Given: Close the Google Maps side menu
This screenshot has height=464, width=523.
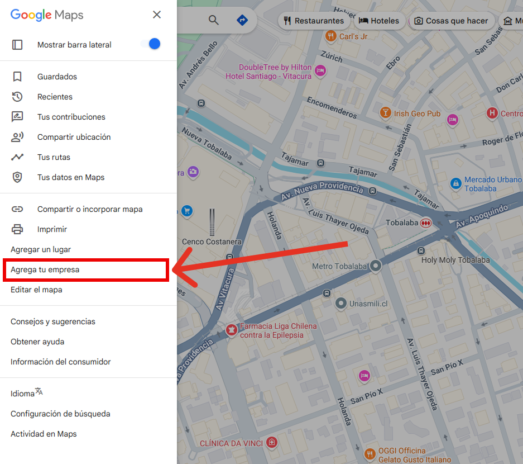Looking at the screenshot, I should (157, 15).
